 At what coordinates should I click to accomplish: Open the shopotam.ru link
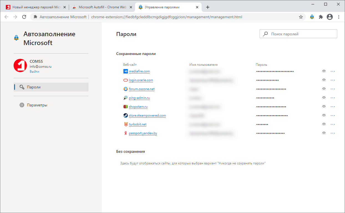pyautogui.click(x=138, y=107)
